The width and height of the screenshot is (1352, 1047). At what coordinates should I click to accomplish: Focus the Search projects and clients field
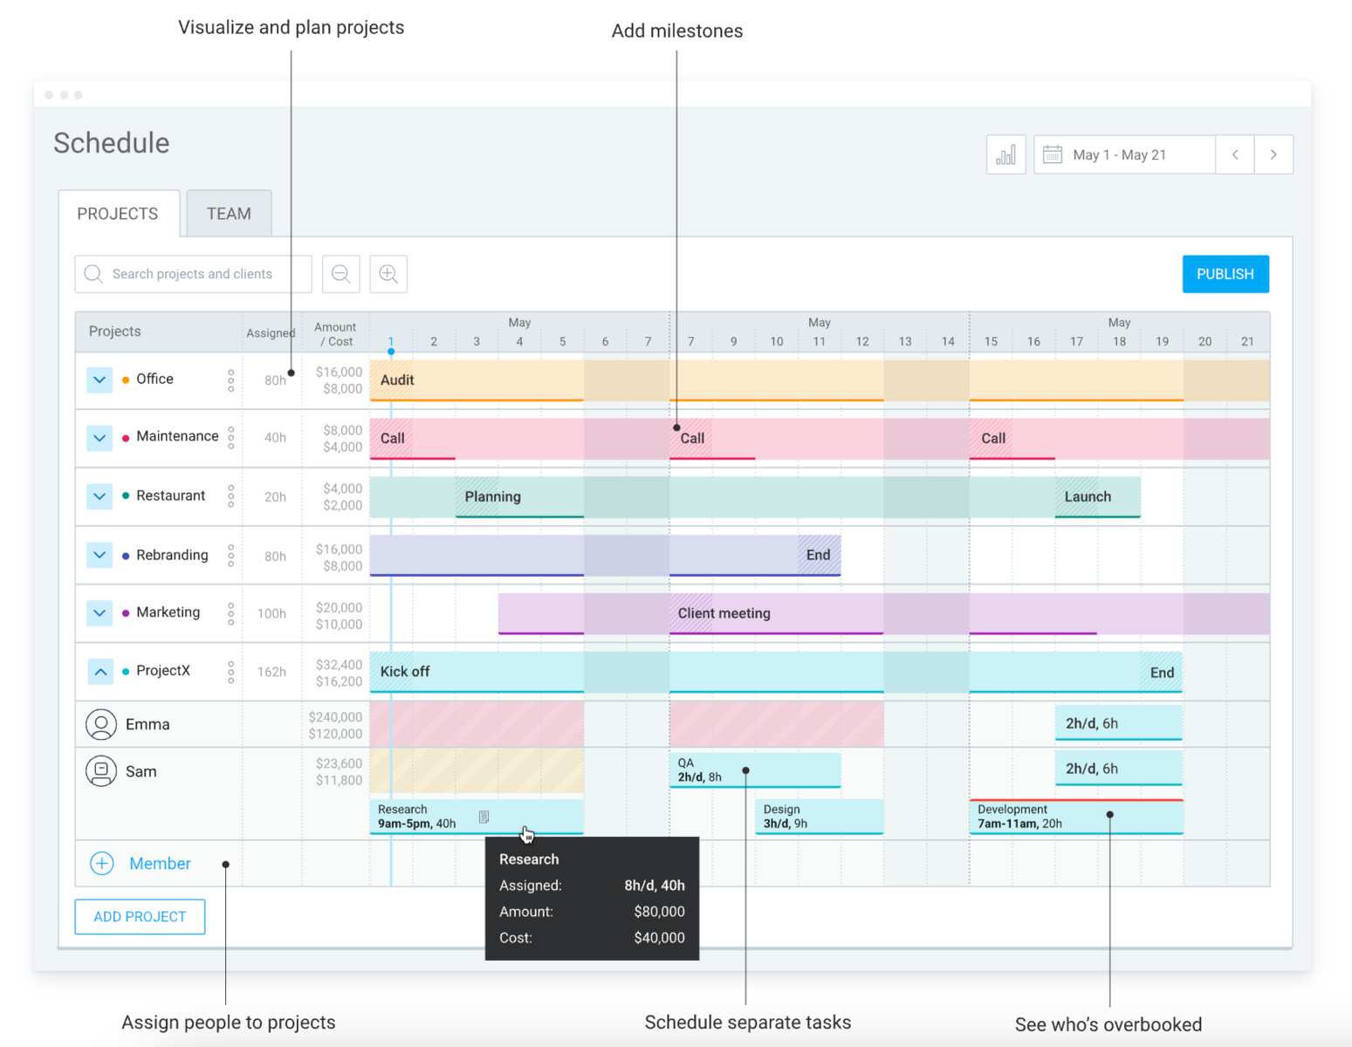(193, 274)
